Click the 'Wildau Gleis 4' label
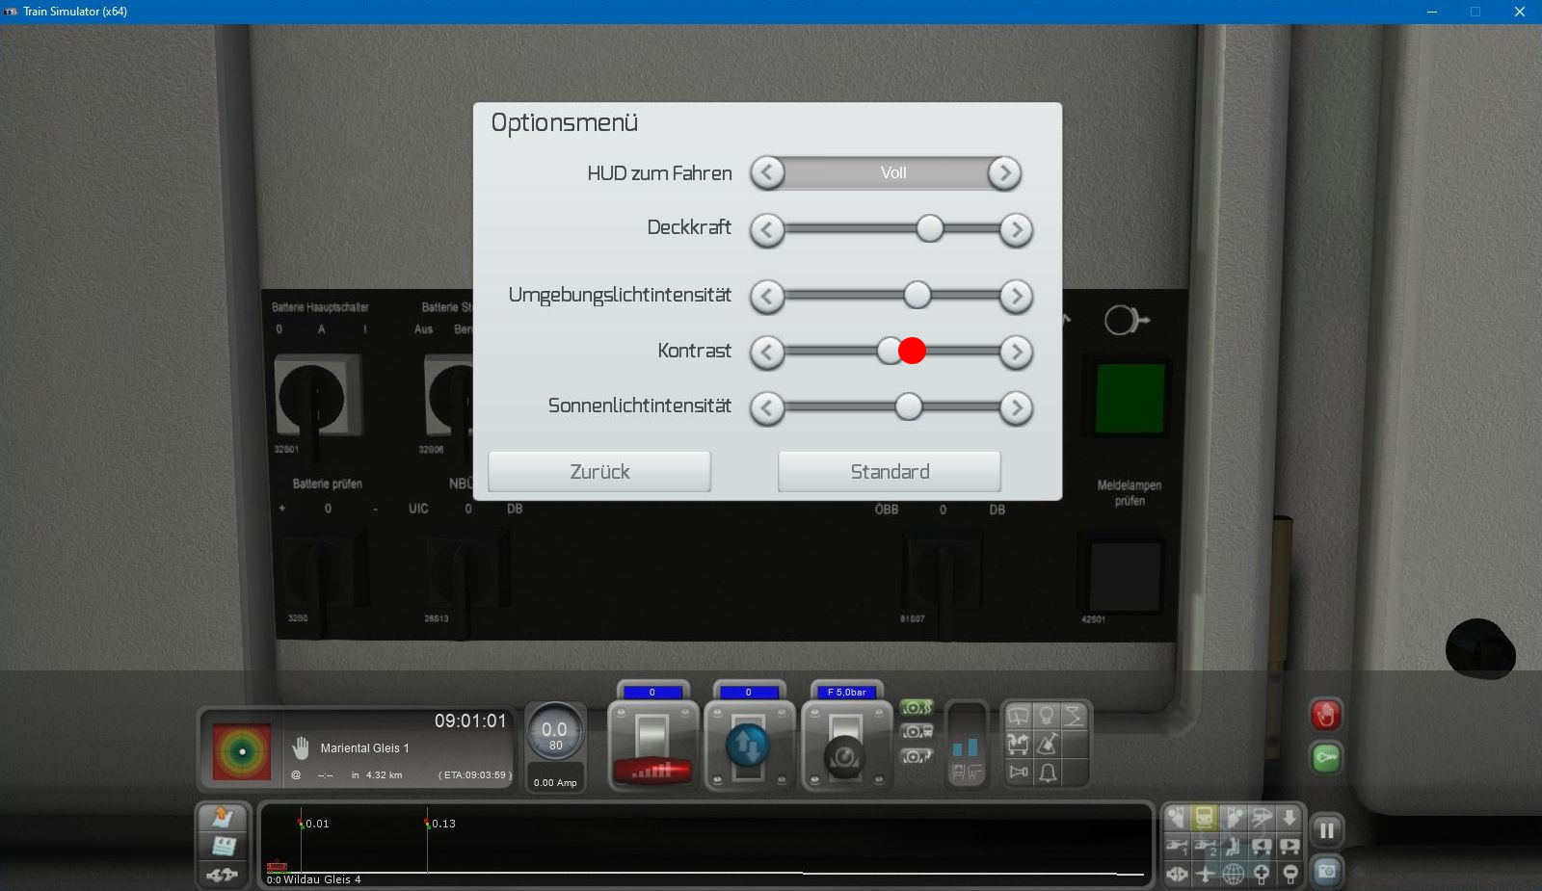1542x891 pixels. [x=322, y=879]
